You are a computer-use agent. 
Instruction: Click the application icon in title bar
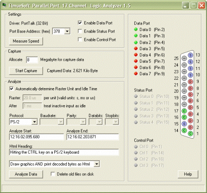(4, 6)
